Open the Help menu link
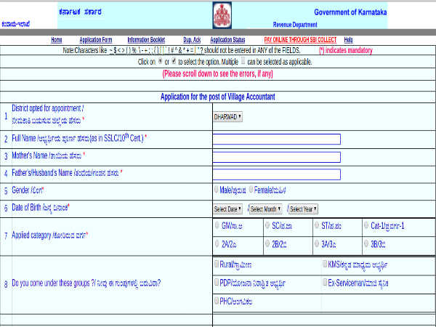The height and width of the screenshot is (327, 436). click(x=348, y=40)
